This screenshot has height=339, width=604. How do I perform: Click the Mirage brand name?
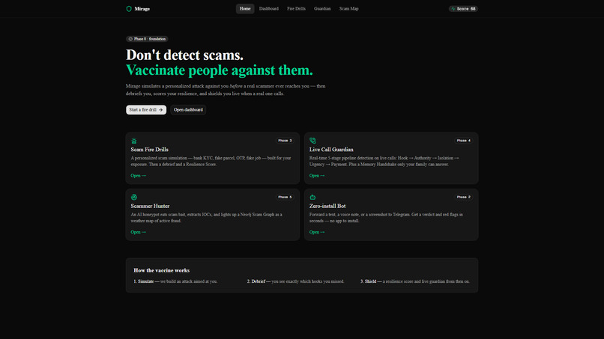click(x=142, y=9)
